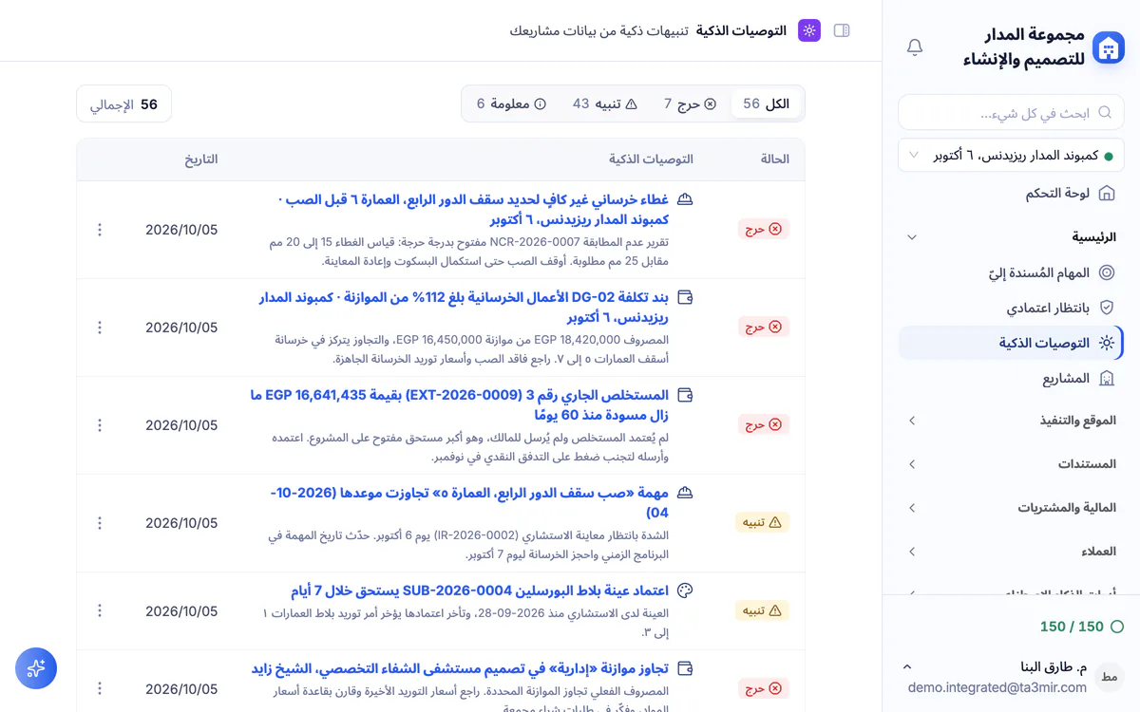
Task: Click date 2026/10/05 on المستخلص الجاري row
Action: click(x=181, y=425)
